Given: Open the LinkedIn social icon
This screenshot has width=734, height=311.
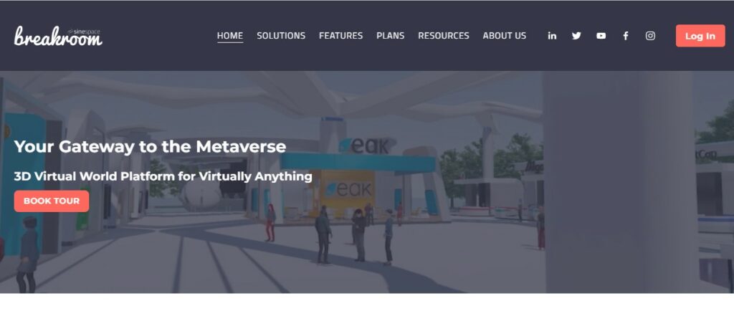Looking at the screenshot, I should tap(552, 36).
